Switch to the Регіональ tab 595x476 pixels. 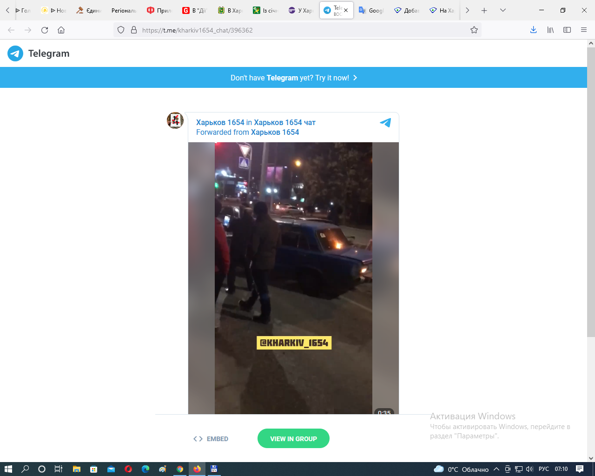124,10
